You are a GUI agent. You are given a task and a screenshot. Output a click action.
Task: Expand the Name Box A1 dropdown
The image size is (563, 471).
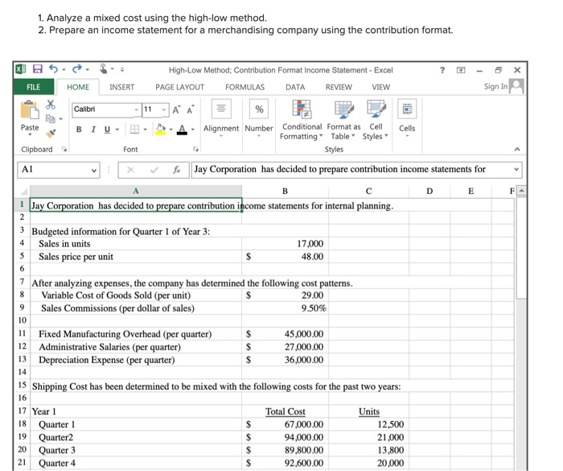point(94,170)
